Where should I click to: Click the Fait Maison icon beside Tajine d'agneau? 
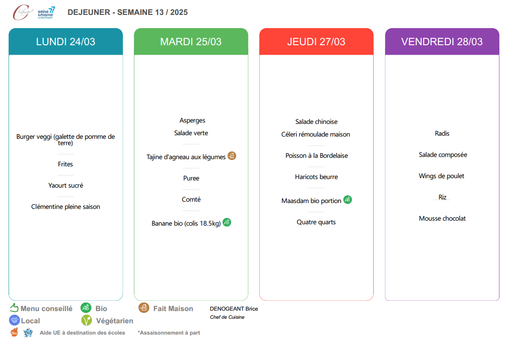coord(232,156)
